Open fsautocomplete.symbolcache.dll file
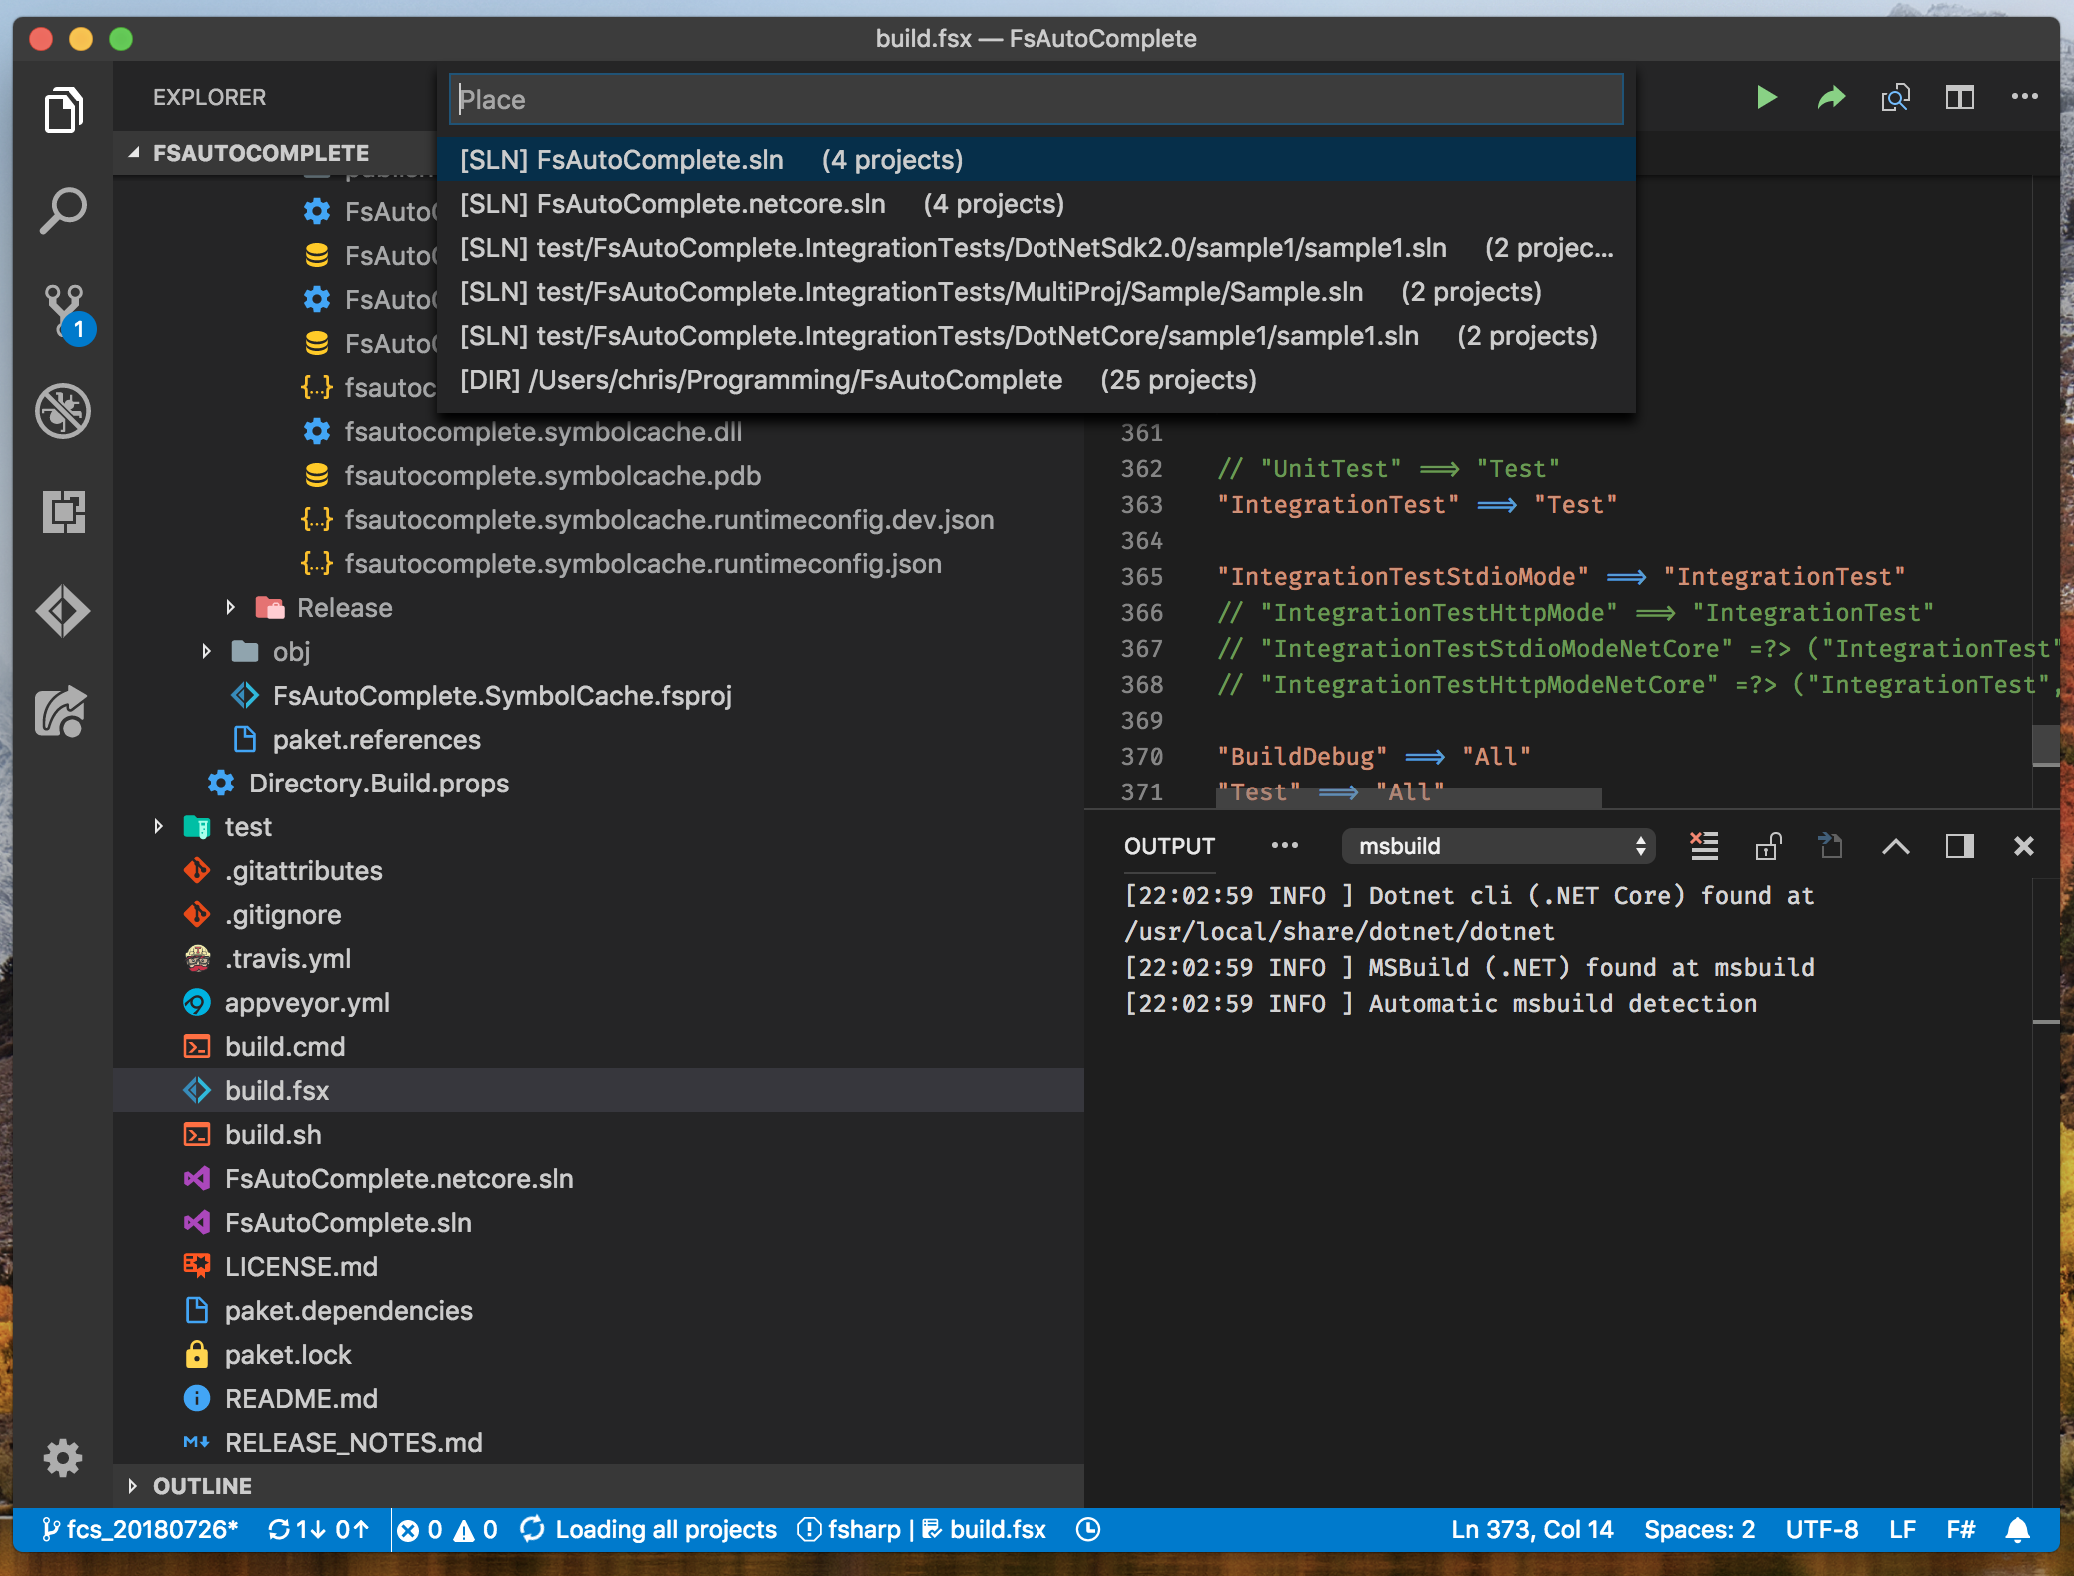The width and height of the screenshot is (2074, 1576). (x=599, y=432)
